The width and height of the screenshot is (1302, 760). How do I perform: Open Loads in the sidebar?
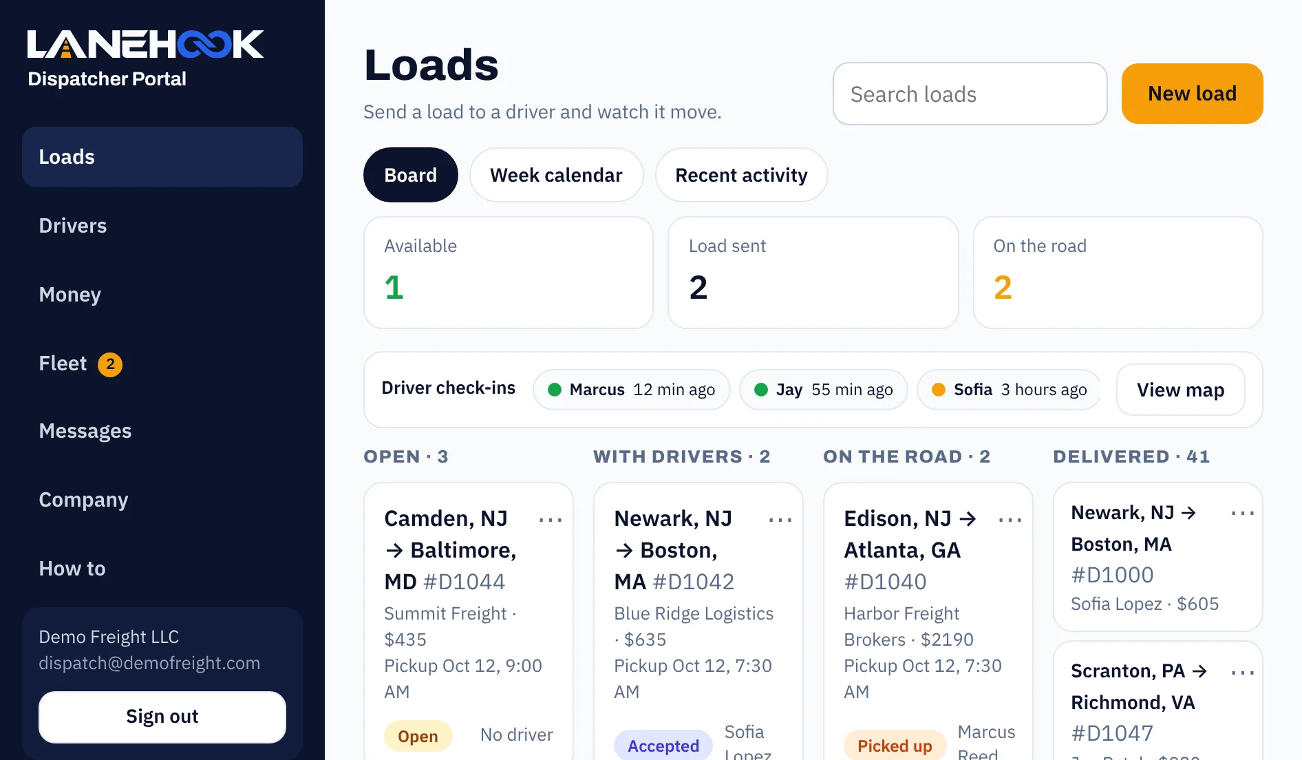(x=162, y=157)
